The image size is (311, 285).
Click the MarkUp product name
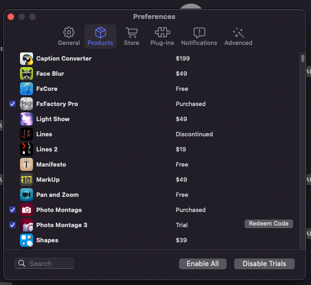48,180
